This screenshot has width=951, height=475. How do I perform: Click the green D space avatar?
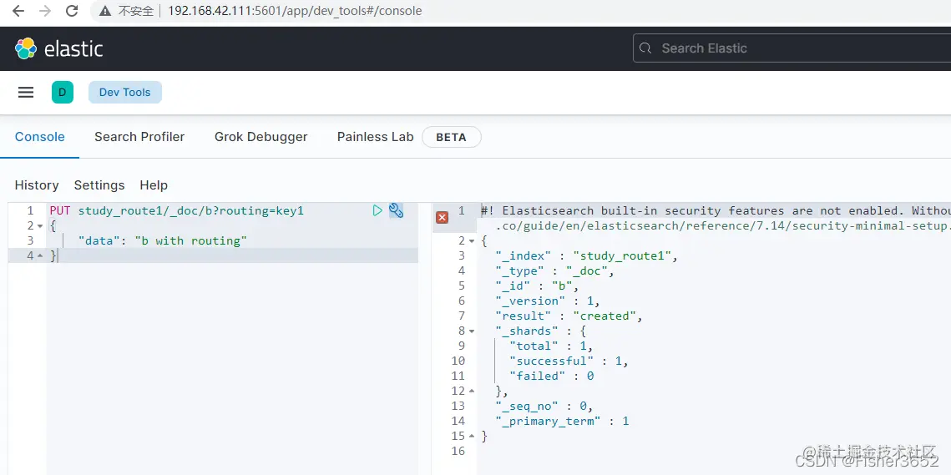63,92
